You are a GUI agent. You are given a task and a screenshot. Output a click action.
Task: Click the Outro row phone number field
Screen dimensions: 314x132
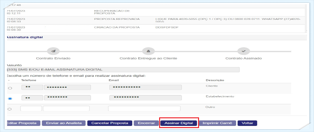click(66, 109)
